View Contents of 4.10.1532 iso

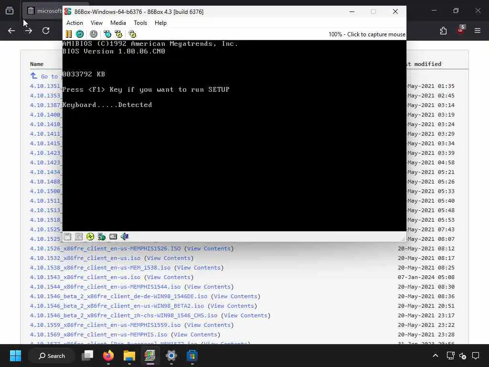click(169, 258)
